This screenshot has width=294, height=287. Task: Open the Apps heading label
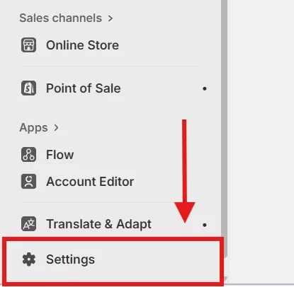coord(33,128)
